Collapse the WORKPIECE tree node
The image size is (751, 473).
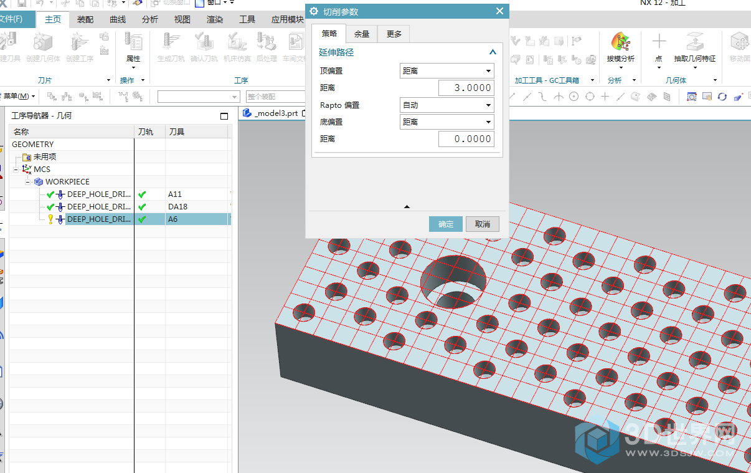(28, 182)
